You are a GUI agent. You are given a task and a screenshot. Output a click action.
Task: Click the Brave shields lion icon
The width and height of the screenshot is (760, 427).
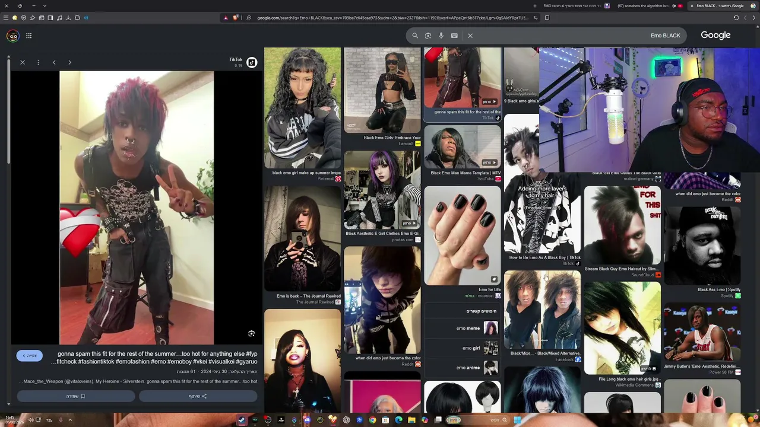click(236, 18)
